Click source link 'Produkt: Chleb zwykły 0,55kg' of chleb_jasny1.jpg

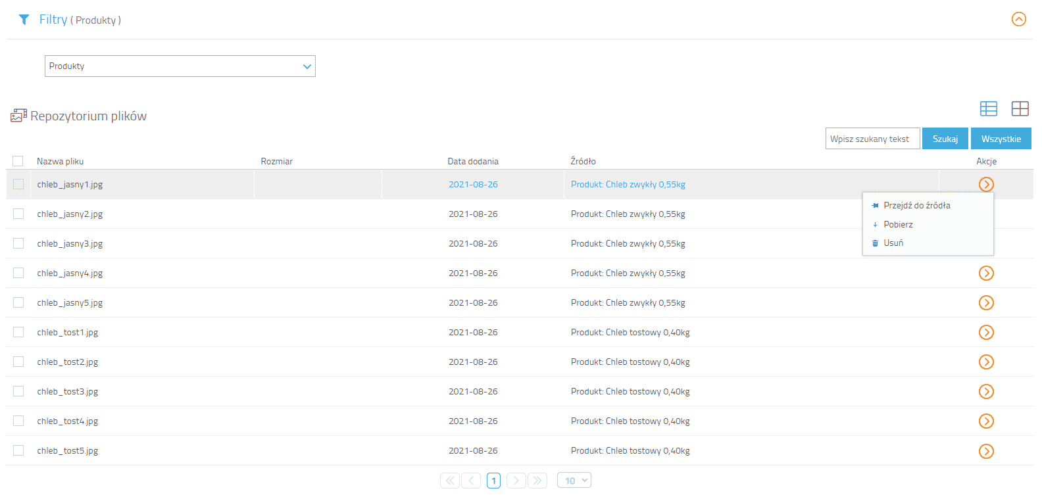pos(628,184)
